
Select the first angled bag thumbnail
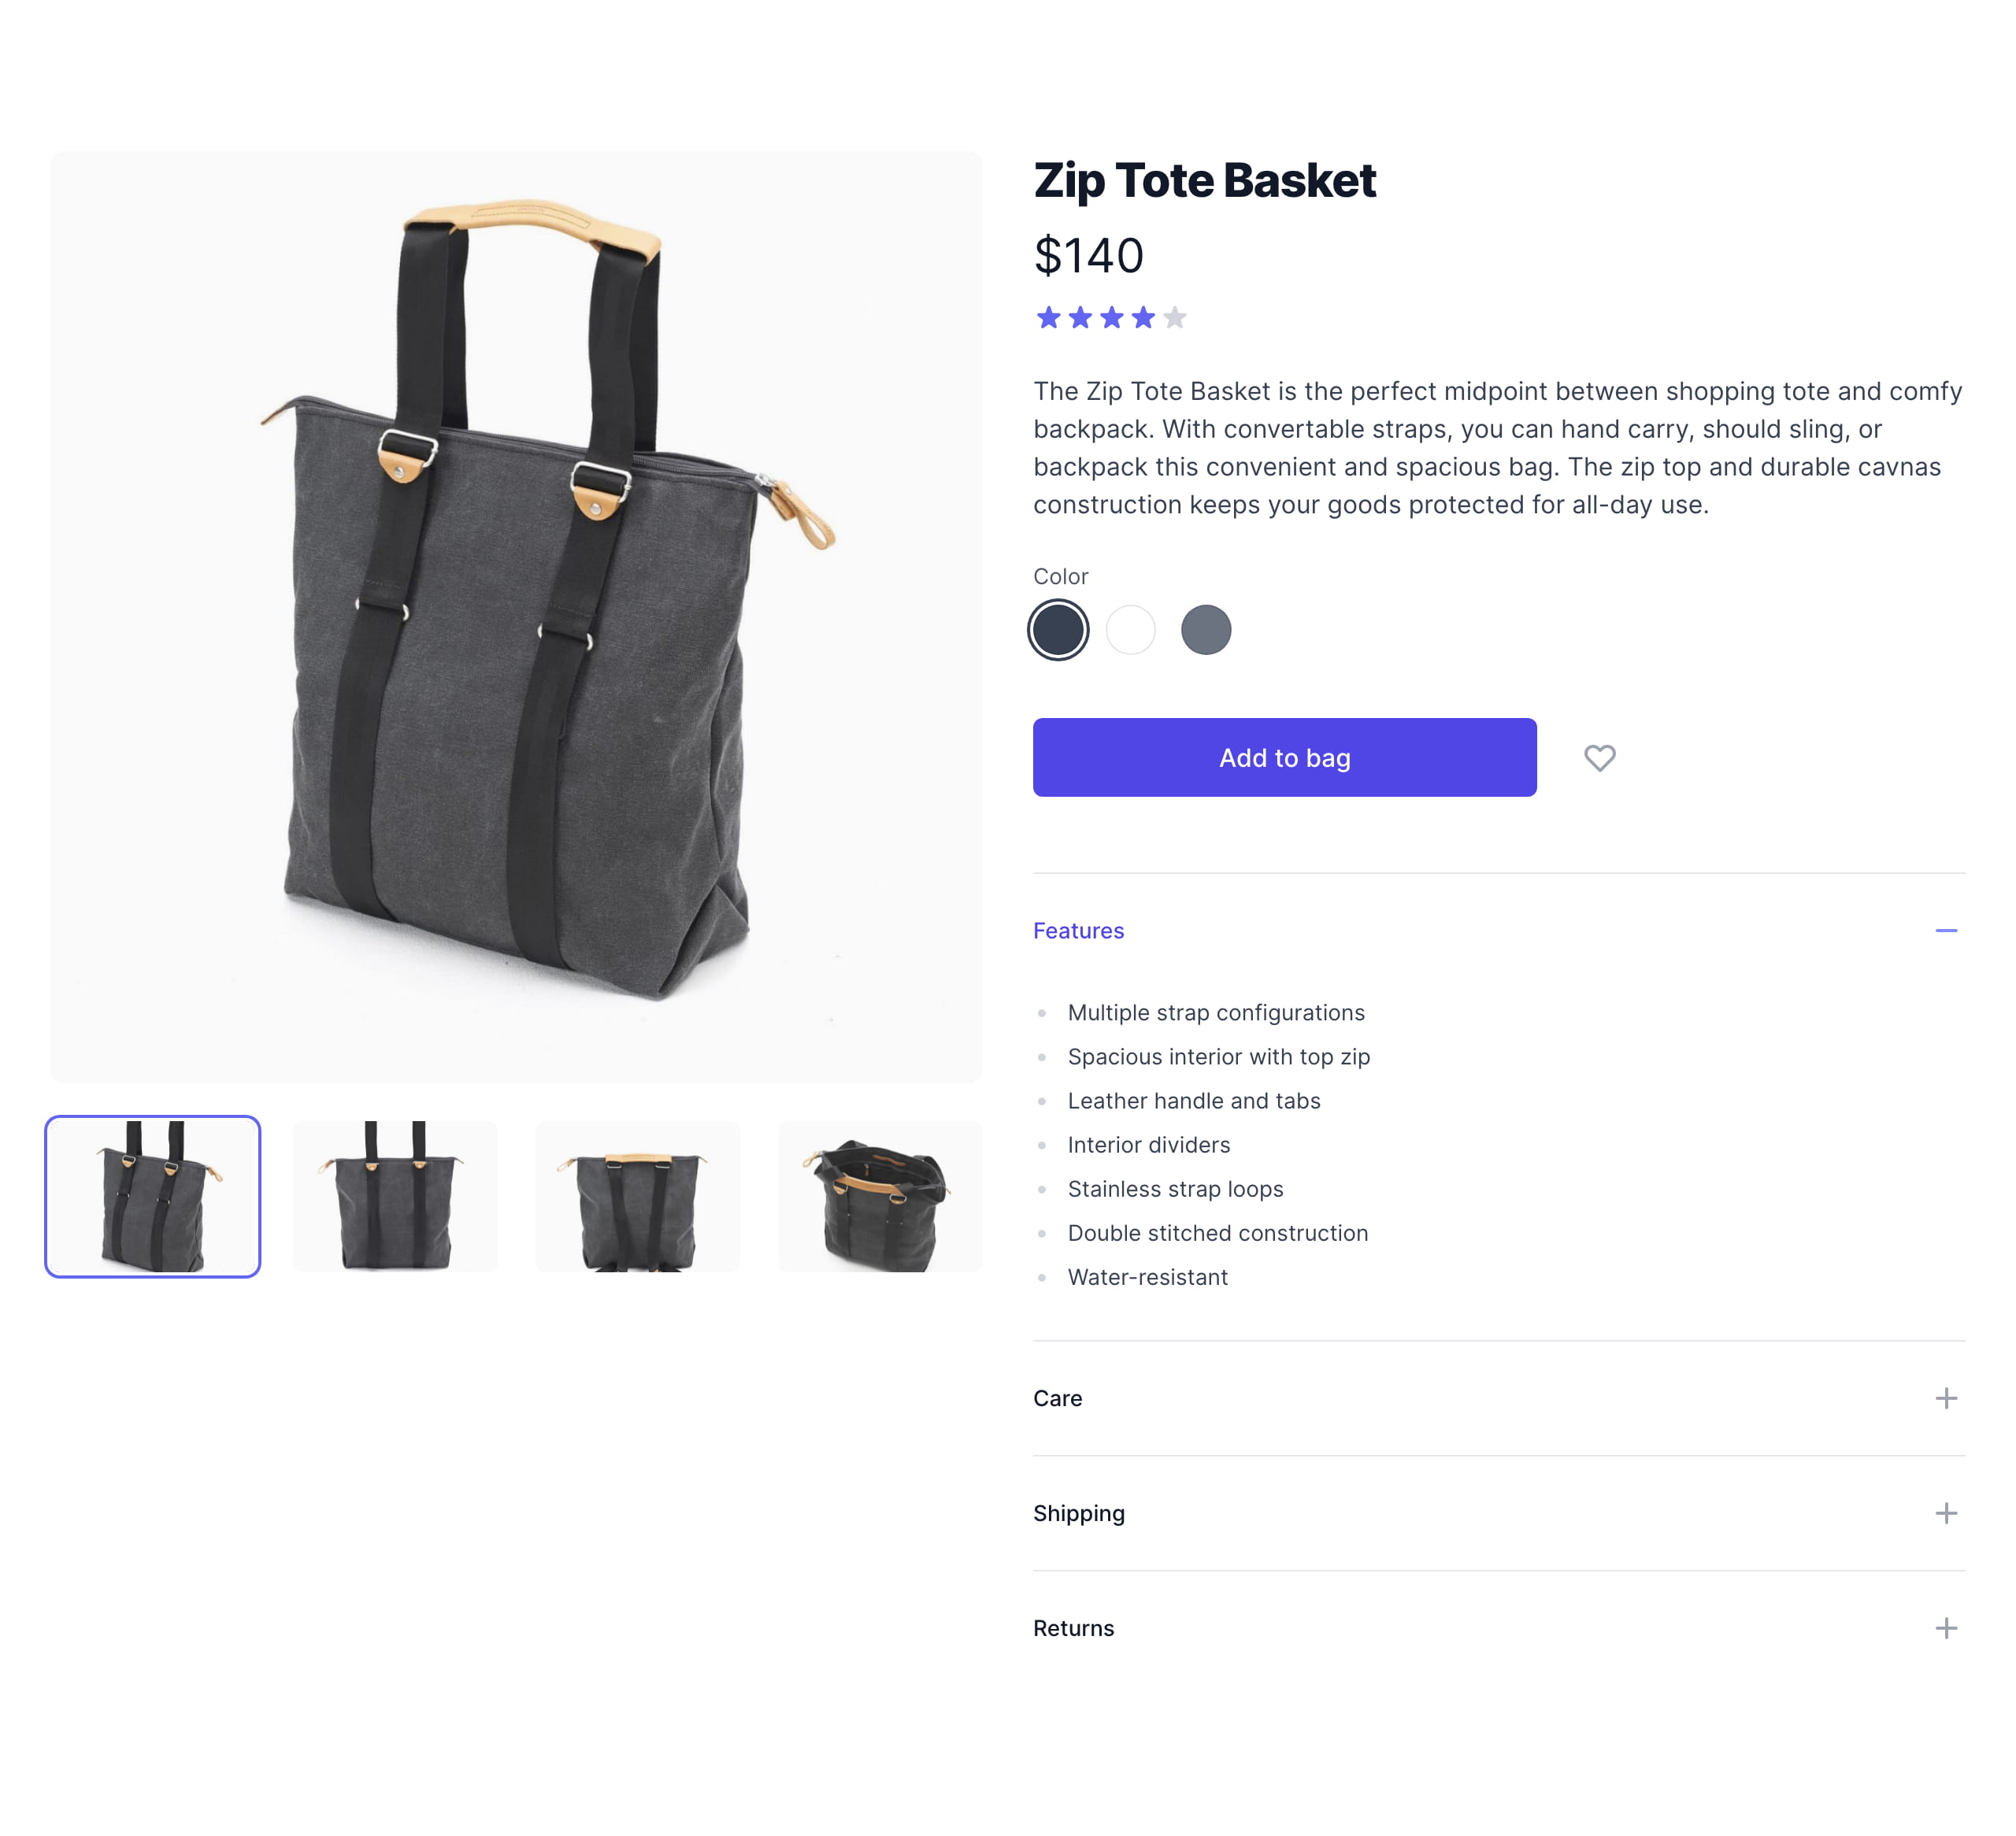point(153,1196)
